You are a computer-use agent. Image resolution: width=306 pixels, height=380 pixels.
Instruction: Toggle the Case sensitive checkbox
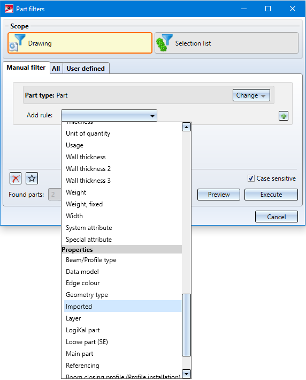coord(251,178)
